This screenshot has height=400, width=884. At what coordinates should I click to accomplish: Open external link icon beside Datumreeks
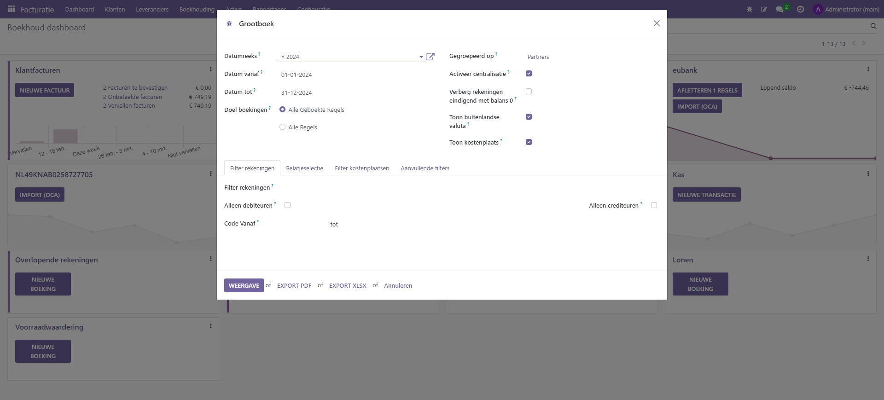pos(430,57)
